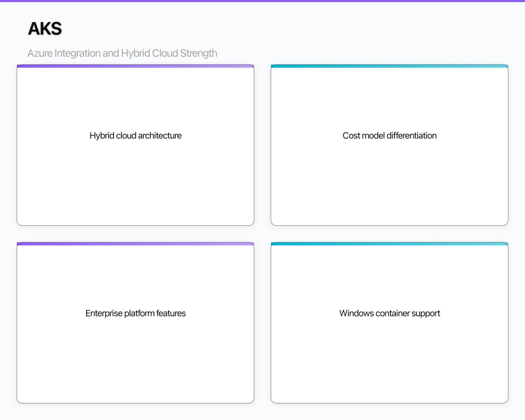Click the Enterprise platform features label text
The width and height of the screenshot is (525, 420).
tap(135, 313)
